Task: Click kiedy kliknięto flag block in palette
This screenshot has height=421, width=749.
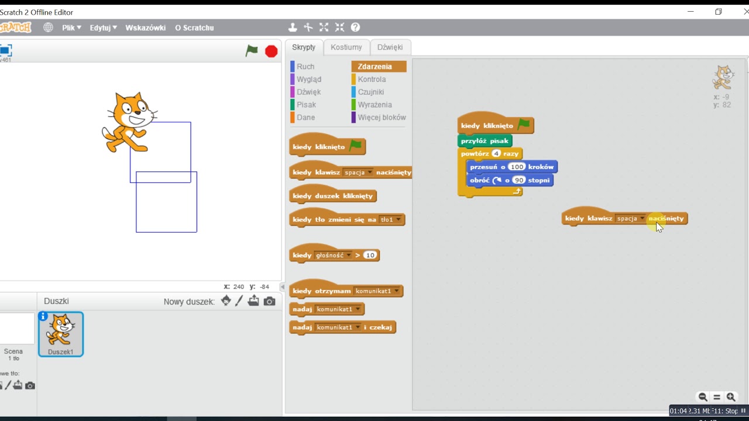Action: [x=327, y=146]
